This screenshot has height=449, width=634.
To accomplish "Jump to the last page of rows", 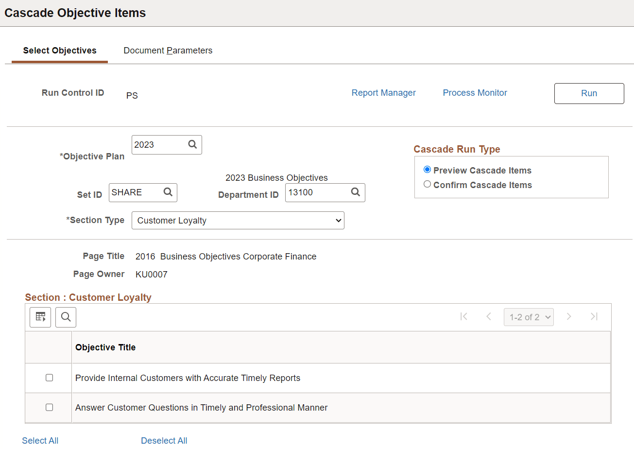I will (x=594, y=317).
